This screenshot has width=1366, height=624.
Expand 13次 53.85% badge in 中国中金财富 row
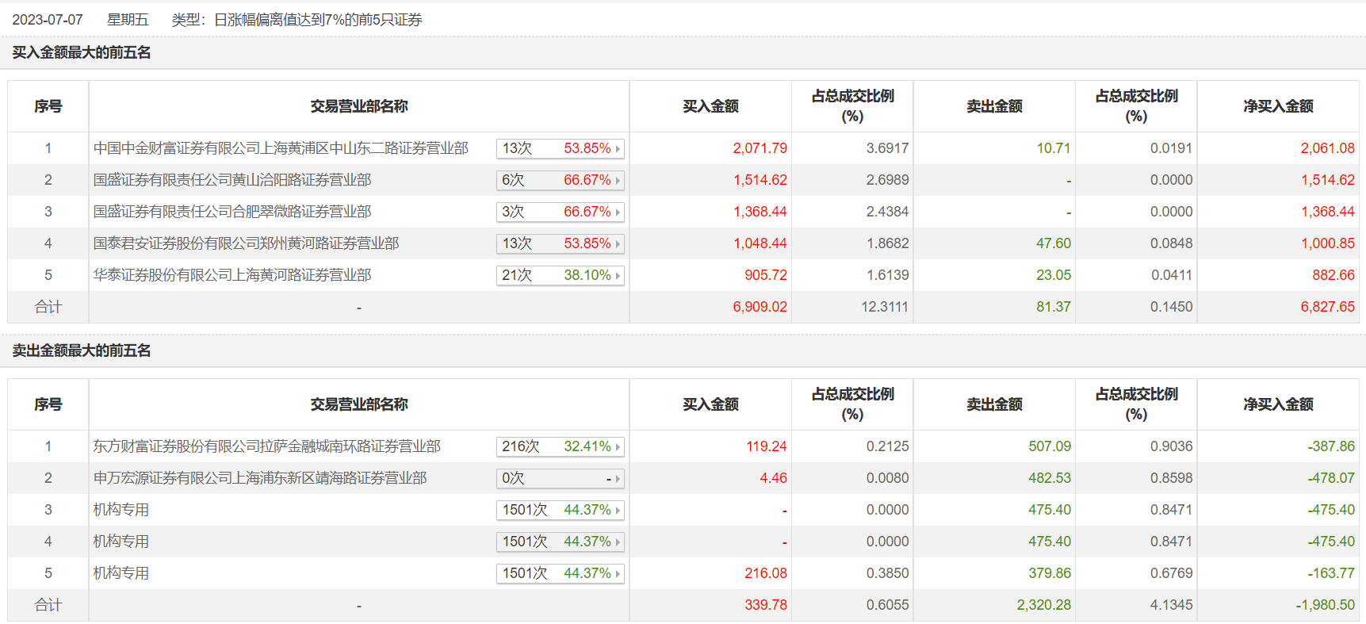pos(560,148)
